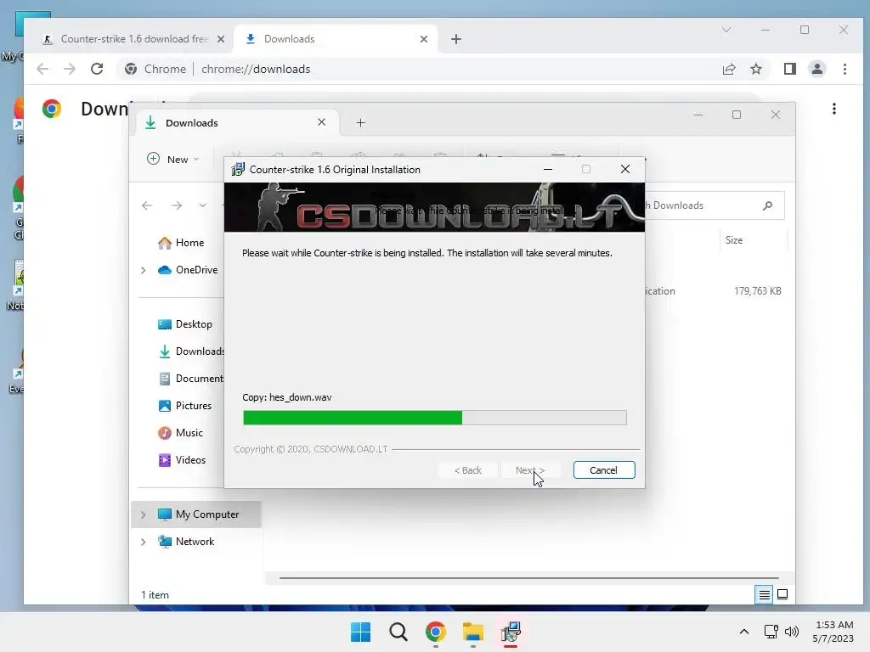Bookmark this page with the star
This screenshot has height=652, width=870.
[755, 69]
